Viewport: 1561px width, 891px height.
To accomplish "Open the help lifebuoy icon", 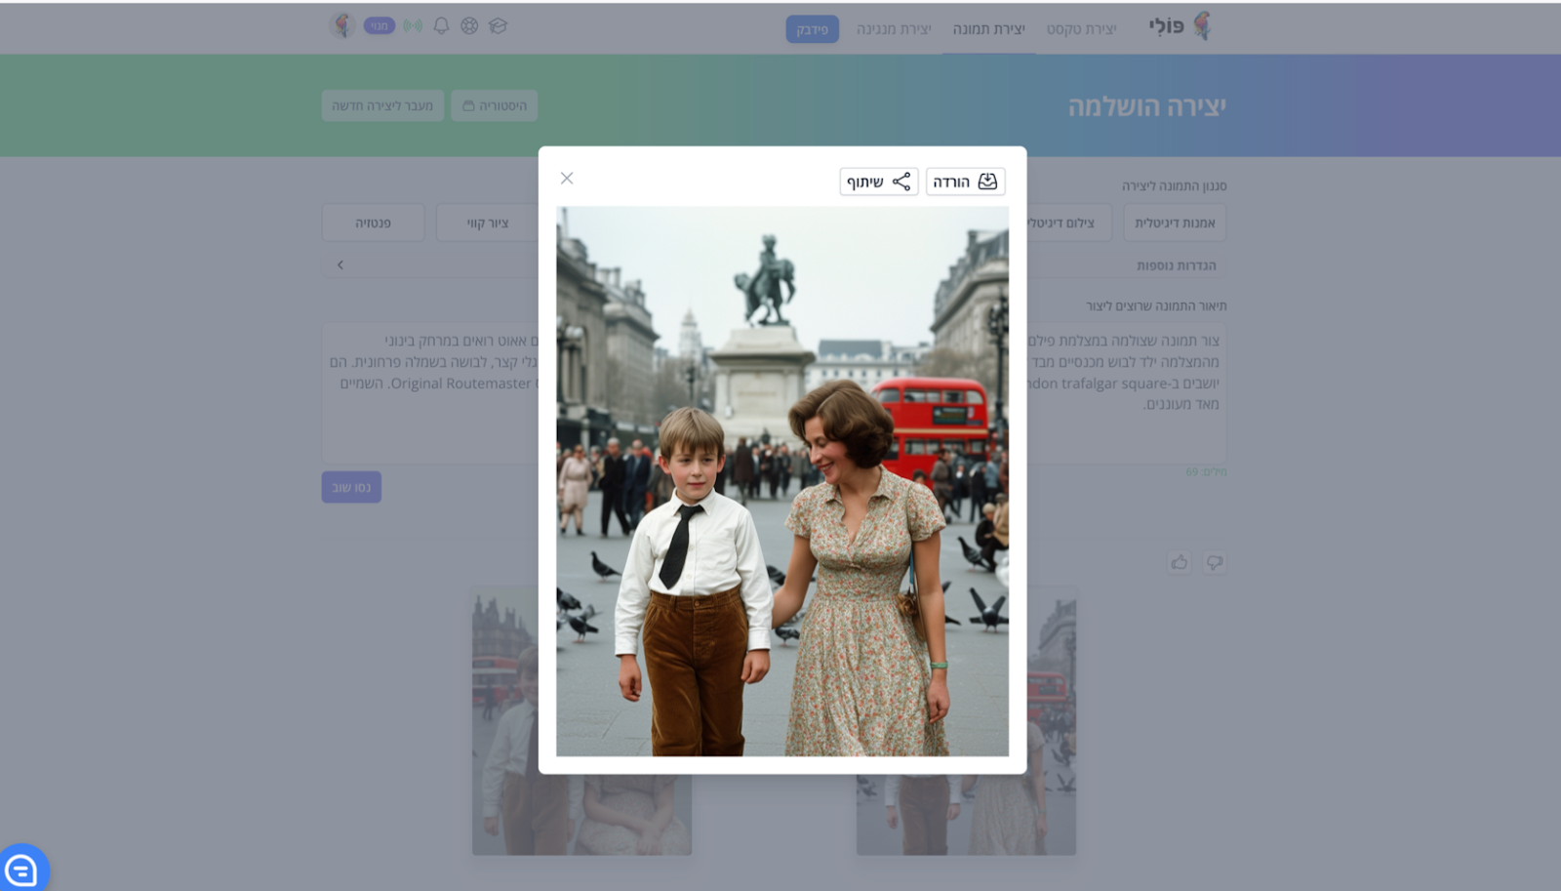I will click(469, 26).
